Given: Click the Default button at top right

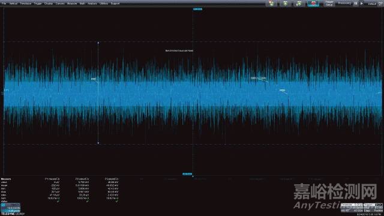Looking at the screenshot, I should [372, 4].
